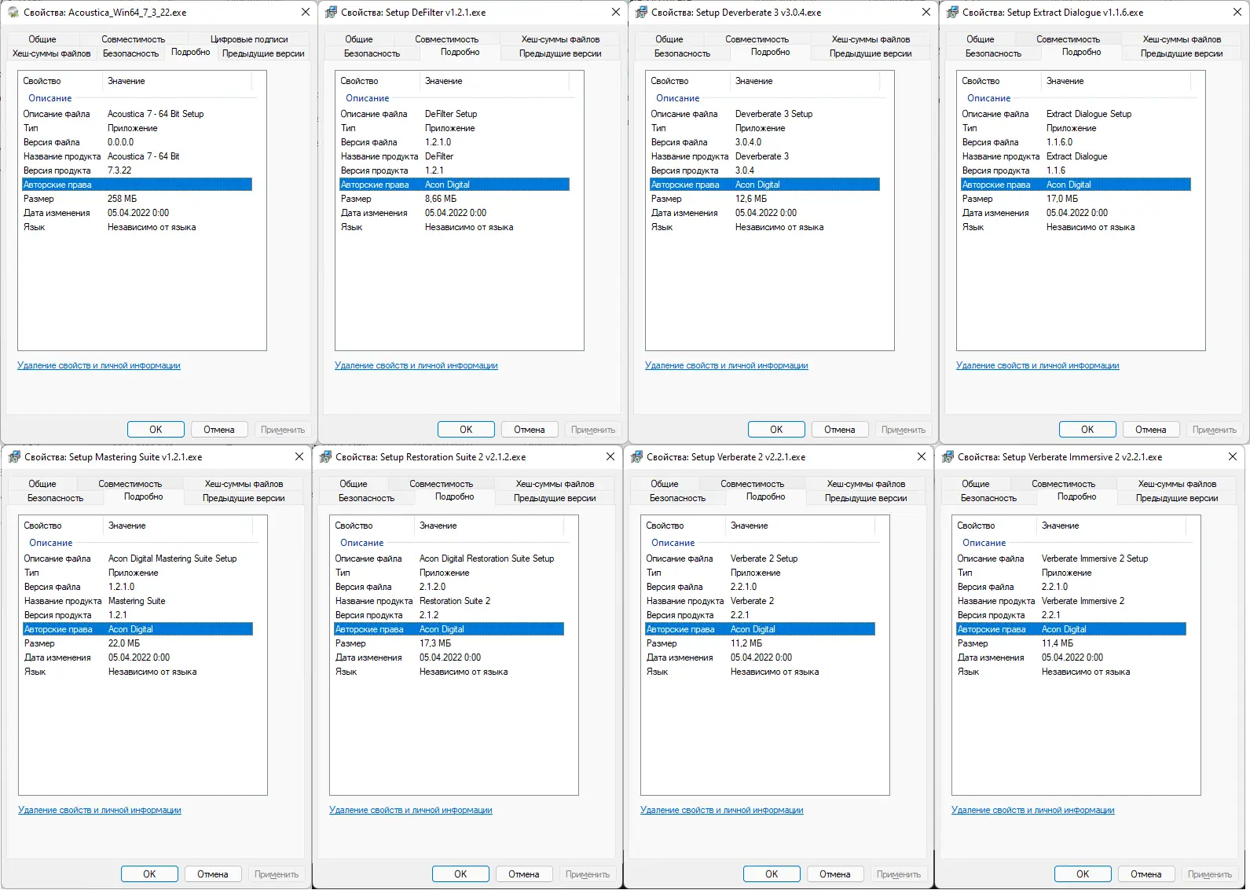Click the Свойство column header in Extract Dialogue window
The height and width of the screenshot is (890, 1250).
1000,81
